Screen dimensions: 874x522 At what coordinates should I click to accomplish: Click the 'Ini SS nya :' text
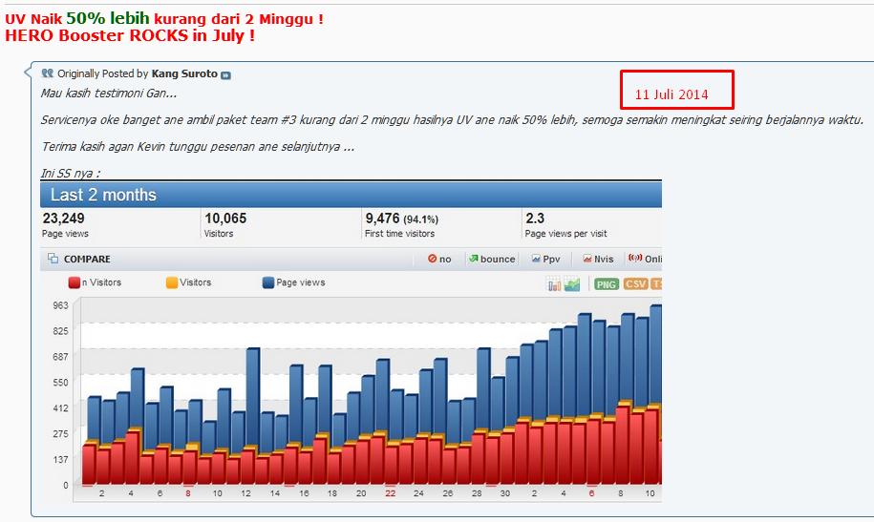pyautogui.click(x=71, y=174)
